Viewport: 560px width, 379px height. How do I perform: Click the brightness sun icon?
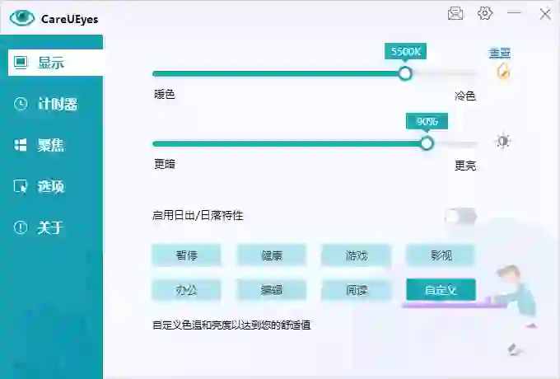click(x=503, y=141)
